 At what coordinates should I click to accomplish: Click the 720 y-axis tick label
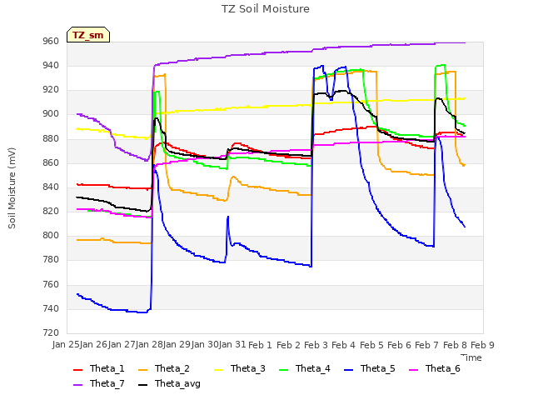tap(51, 333)
